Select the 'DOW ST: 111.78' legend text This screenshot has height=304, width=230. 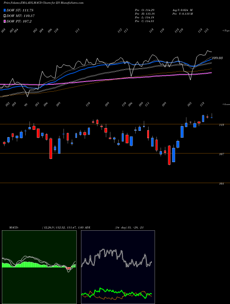[x=20, y=10]
